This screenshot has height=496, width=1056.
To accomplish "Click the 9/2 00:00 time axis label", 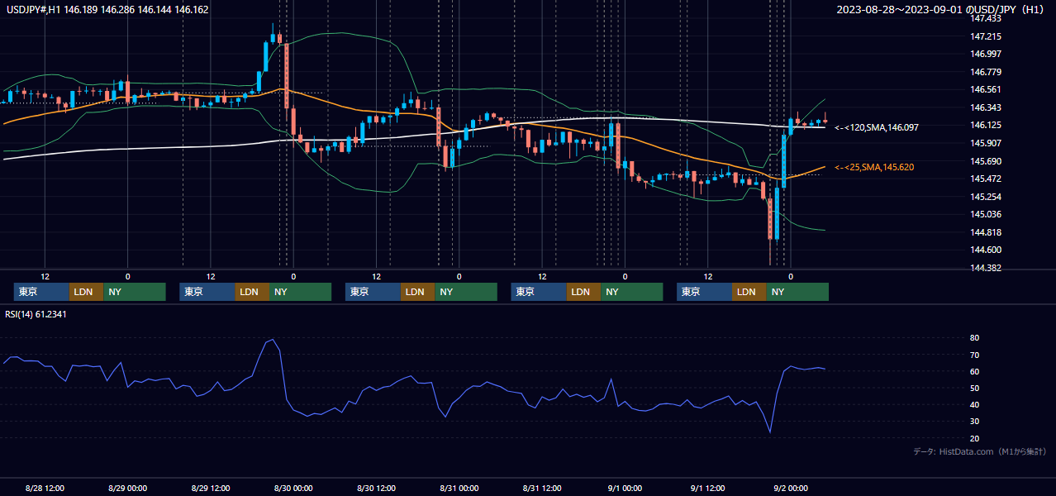I will (791, 489).
